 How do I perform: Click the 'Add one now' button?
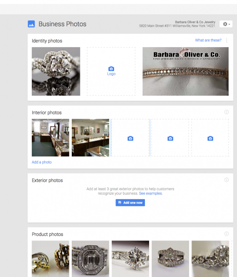point(130,203)
